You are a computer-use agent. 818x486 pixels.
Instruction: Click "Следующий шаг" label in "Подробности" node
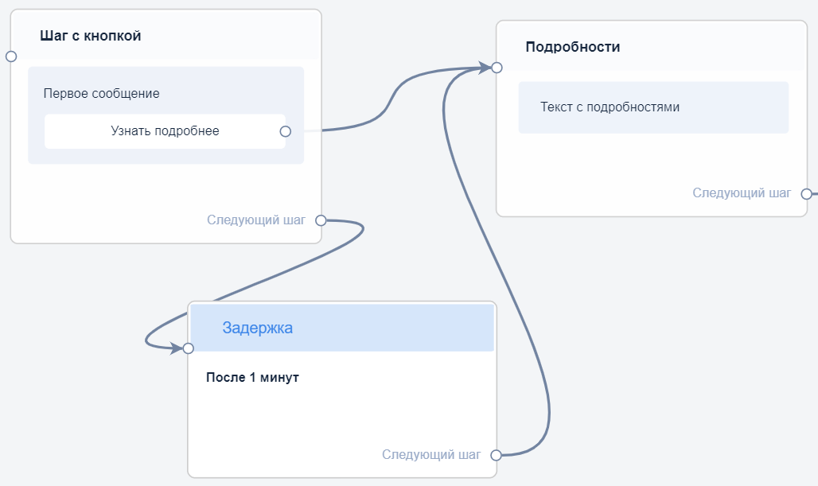point(742,193)
